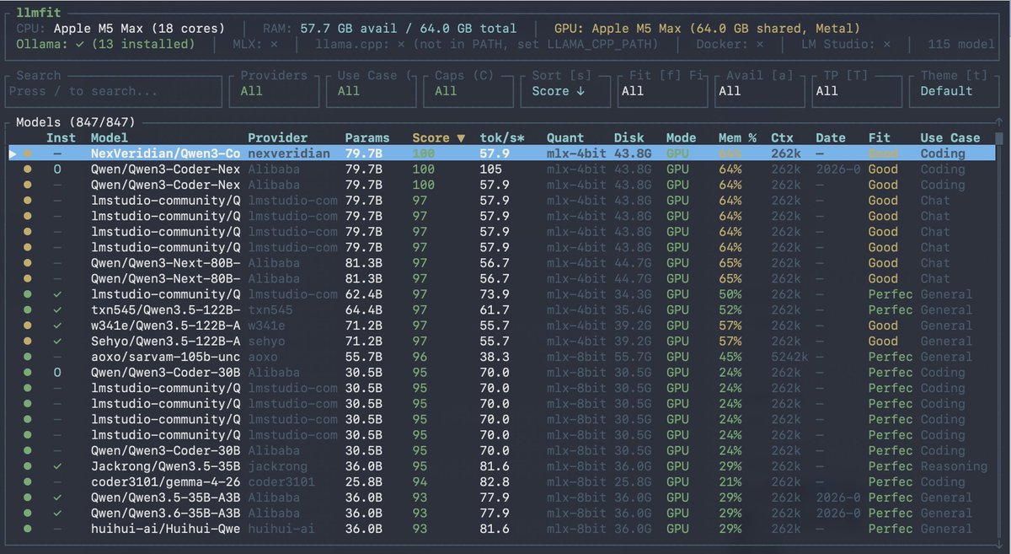Click the llmfit title text
The image size is (1011, 554).
pyautogui.click(x=39, y=13)
